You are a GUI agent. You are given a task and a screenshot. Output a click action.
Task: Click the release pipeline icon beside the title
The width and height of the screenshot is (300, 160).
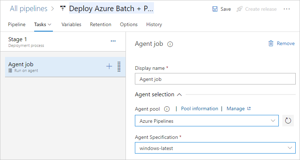pyautogui.click(x=63, y=8)
